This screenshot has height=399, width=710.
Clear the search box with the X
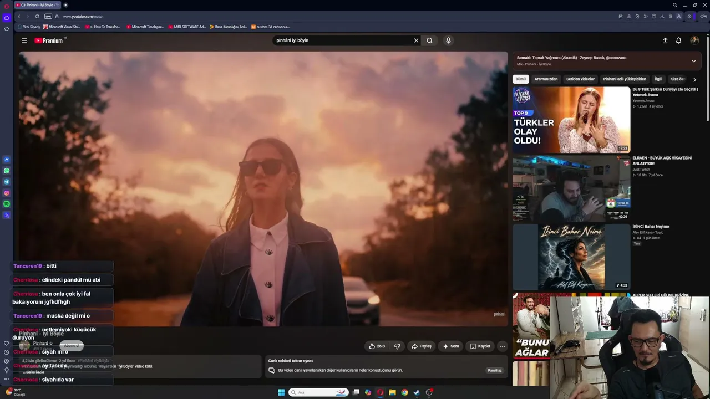click(x=416, y=40)
